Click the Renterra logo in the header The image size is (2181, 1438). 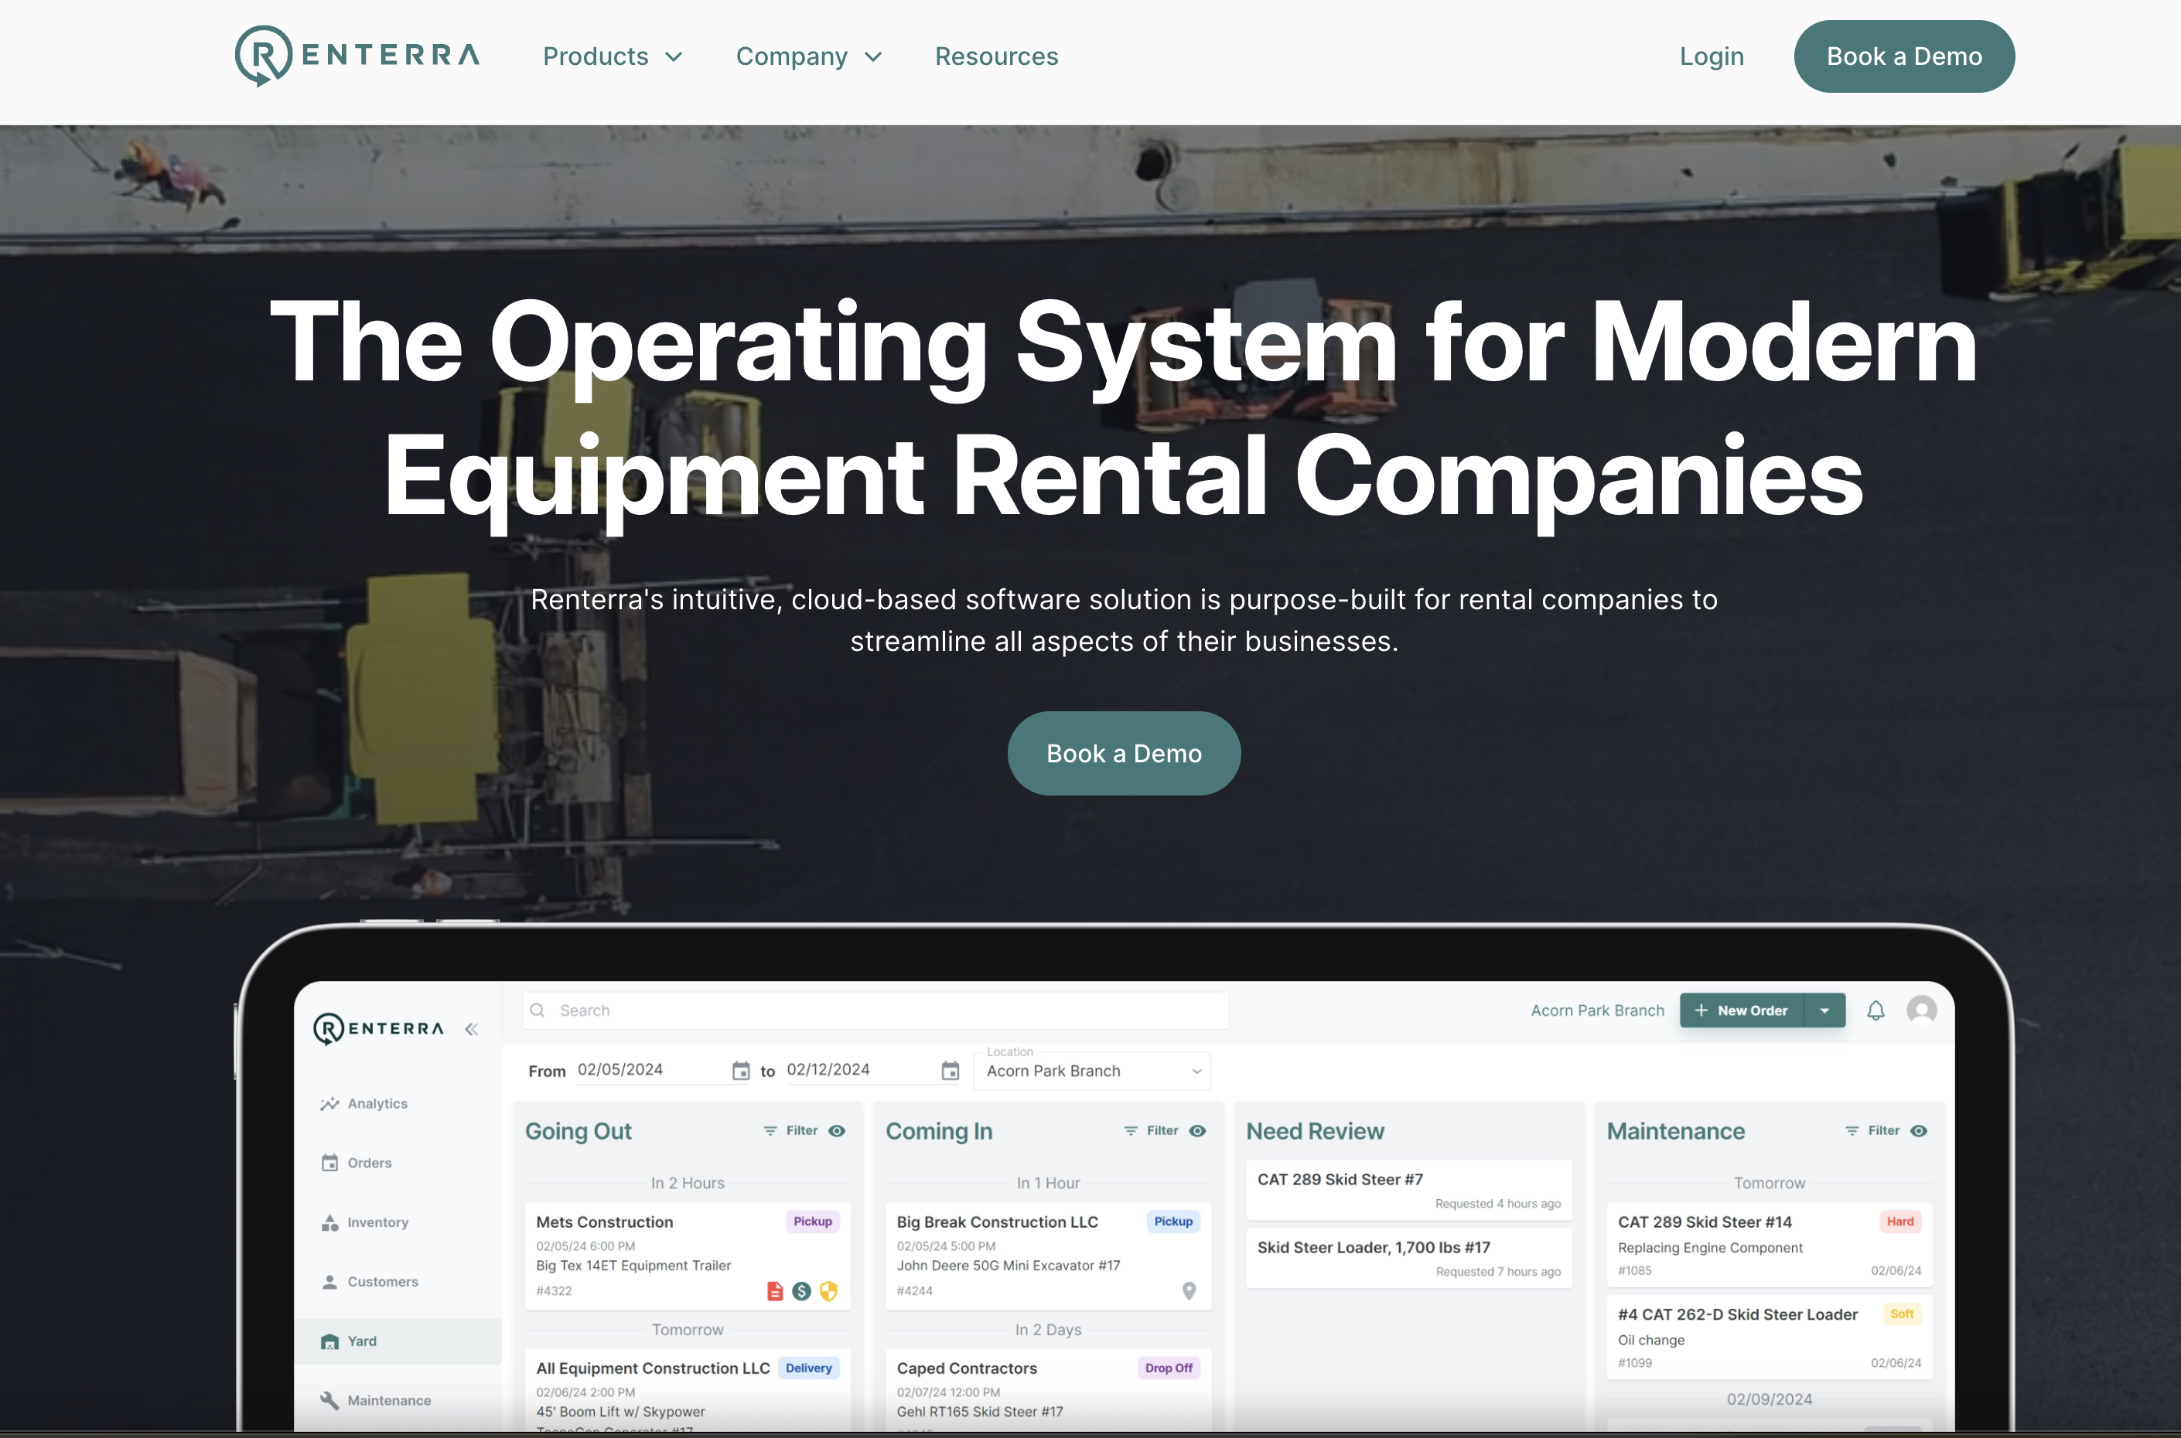tap(357, 56)
